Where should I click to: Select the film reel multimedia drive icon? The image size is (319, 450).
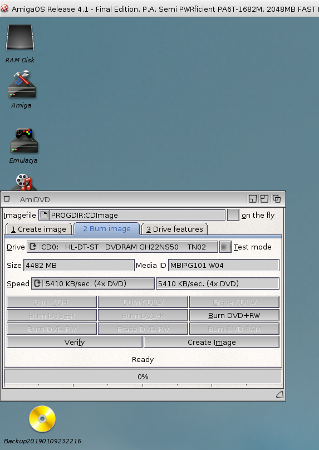click(x=23, y=182)
